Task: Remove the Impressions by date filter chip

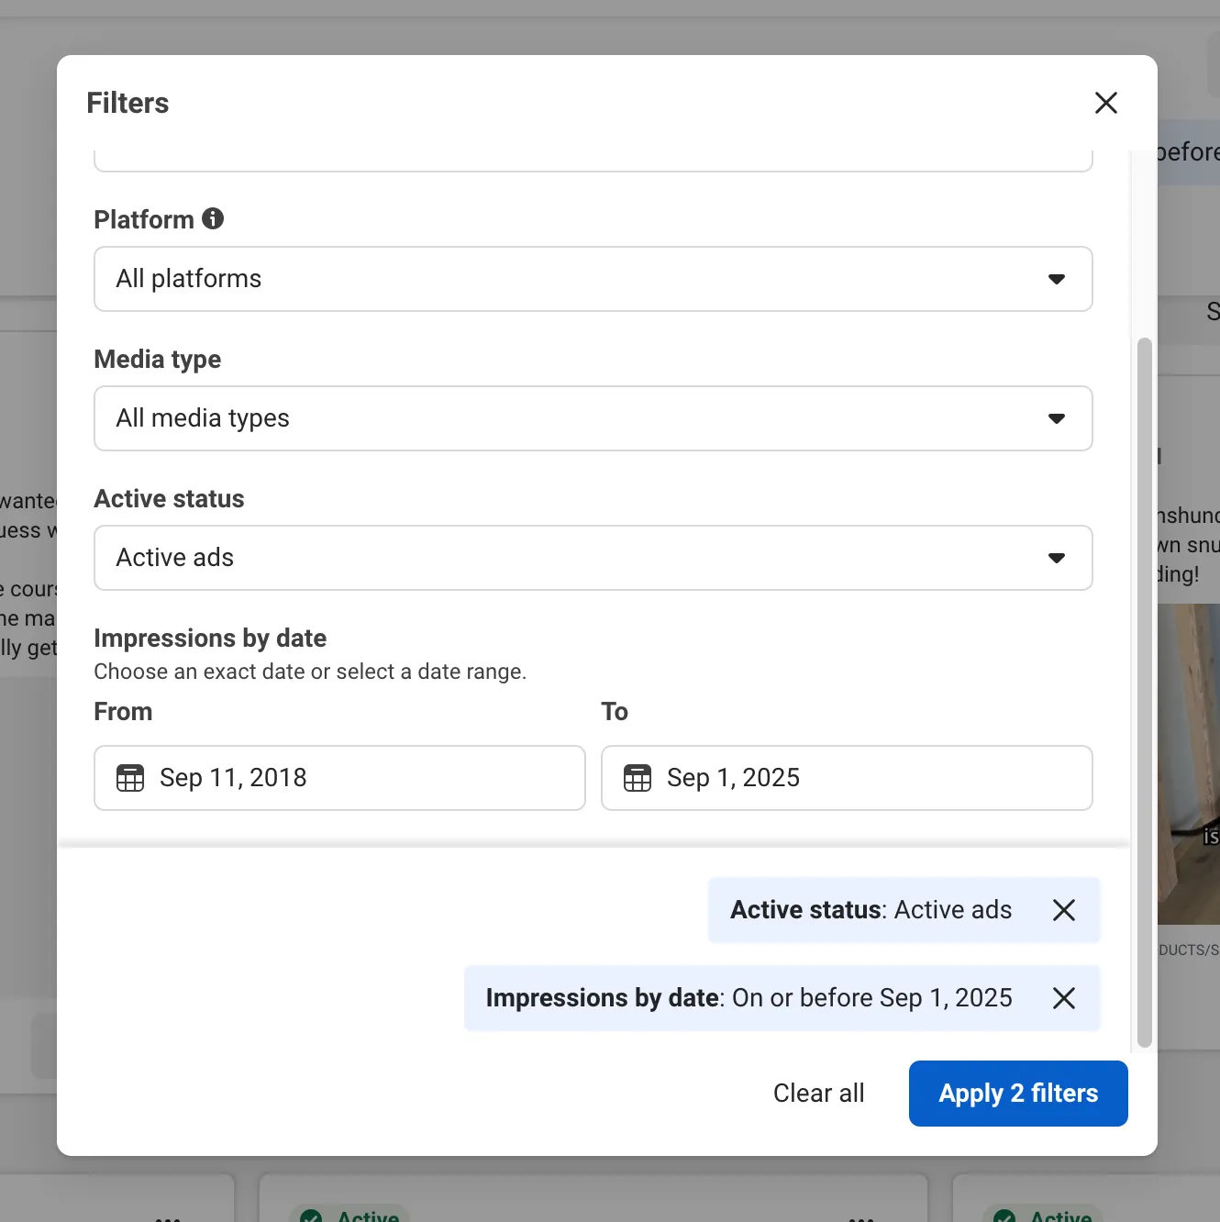Action: [x=1063, y=998]
